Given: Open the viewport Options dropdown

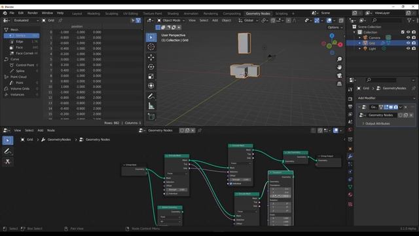Looking at the screenshot, I should click(x=335, y=28).
